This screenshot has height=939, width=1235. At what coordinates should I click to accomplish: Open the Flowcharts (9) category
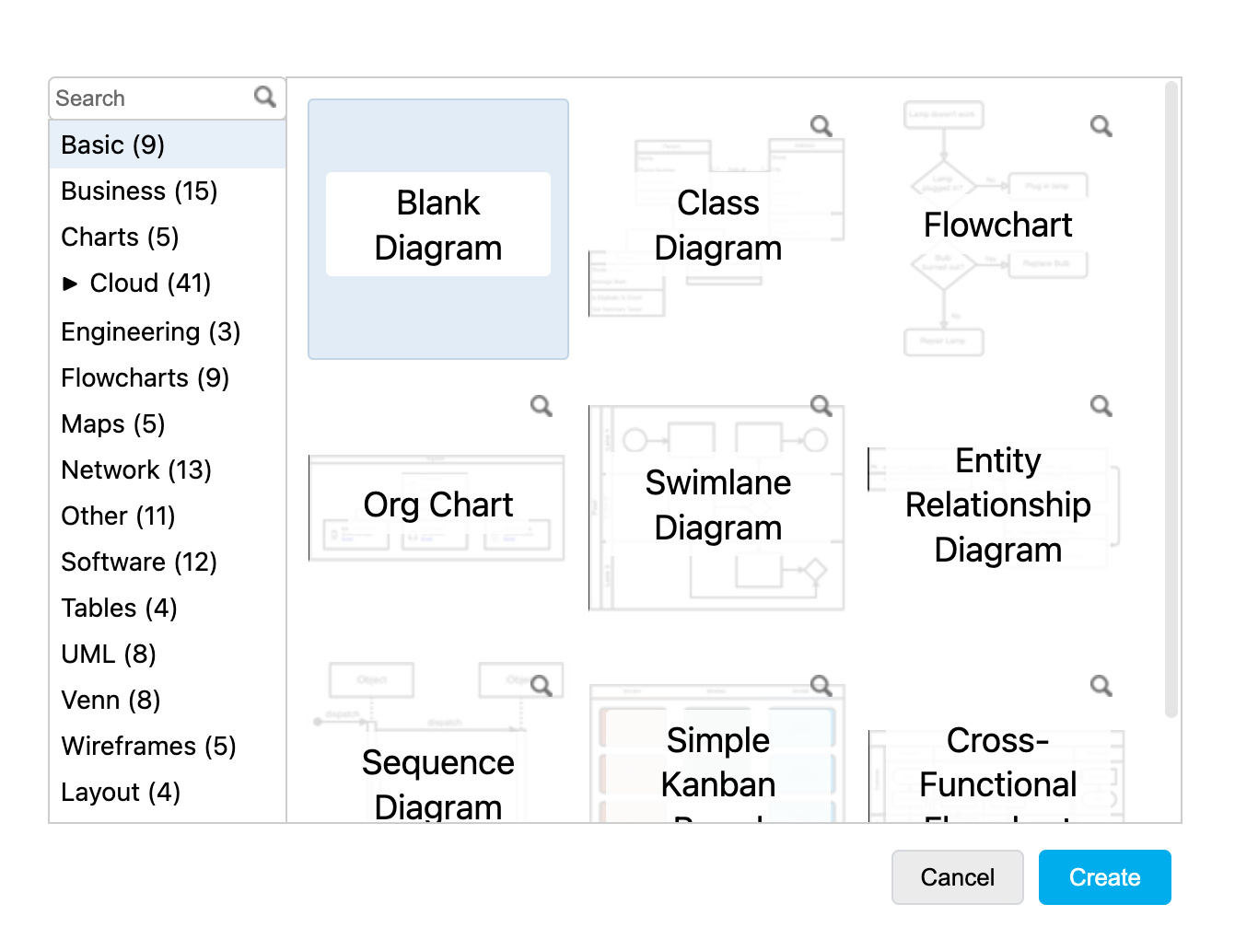(x=145, y=378)
